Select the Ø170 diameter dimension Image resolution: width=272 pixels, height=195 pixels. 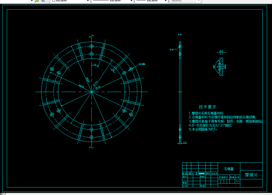95,84
